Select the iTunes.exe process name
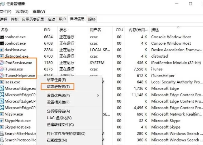 pos(14,69)
